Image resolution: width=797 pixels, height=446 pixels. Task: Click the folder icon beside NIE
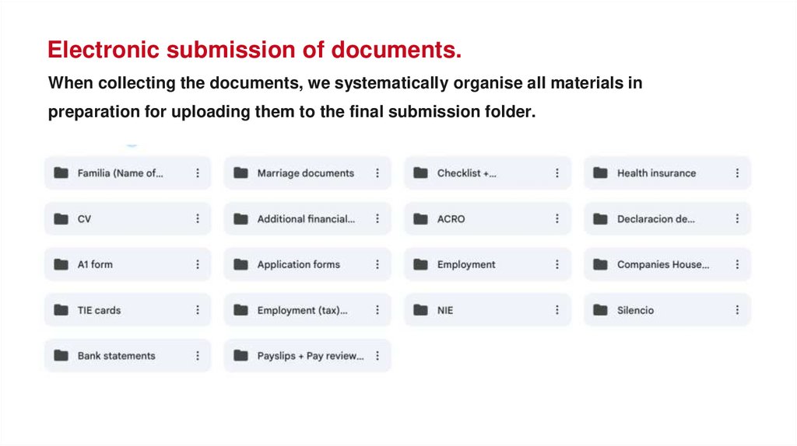point(420,310)
